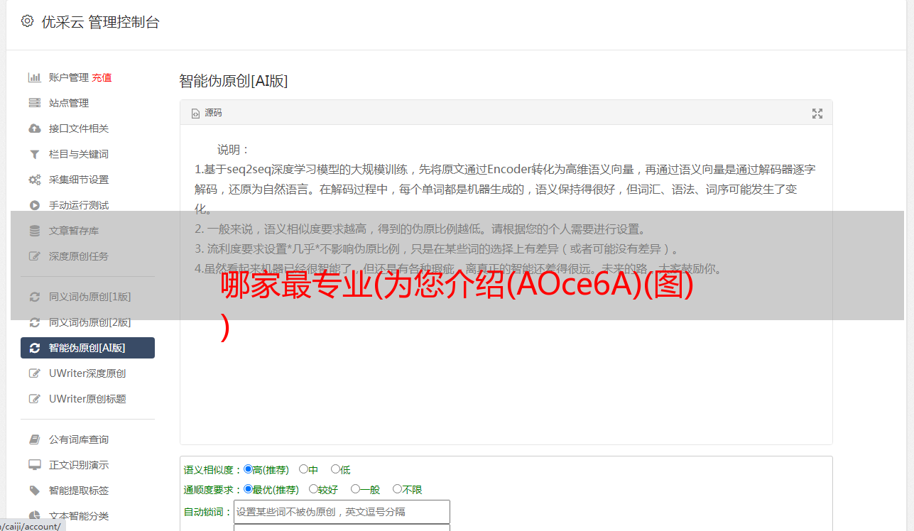
Task: Choose 低 for 语义相似度
Action: pyautogui.click(x=335, y=469)
